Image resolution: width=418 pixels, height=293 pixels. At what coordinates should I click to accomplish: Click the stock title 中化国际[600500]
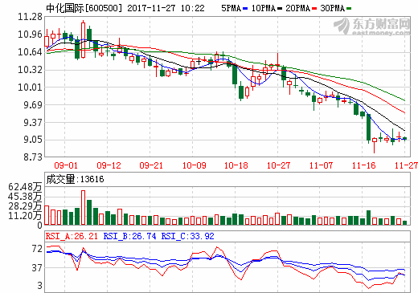coord(84,8)
